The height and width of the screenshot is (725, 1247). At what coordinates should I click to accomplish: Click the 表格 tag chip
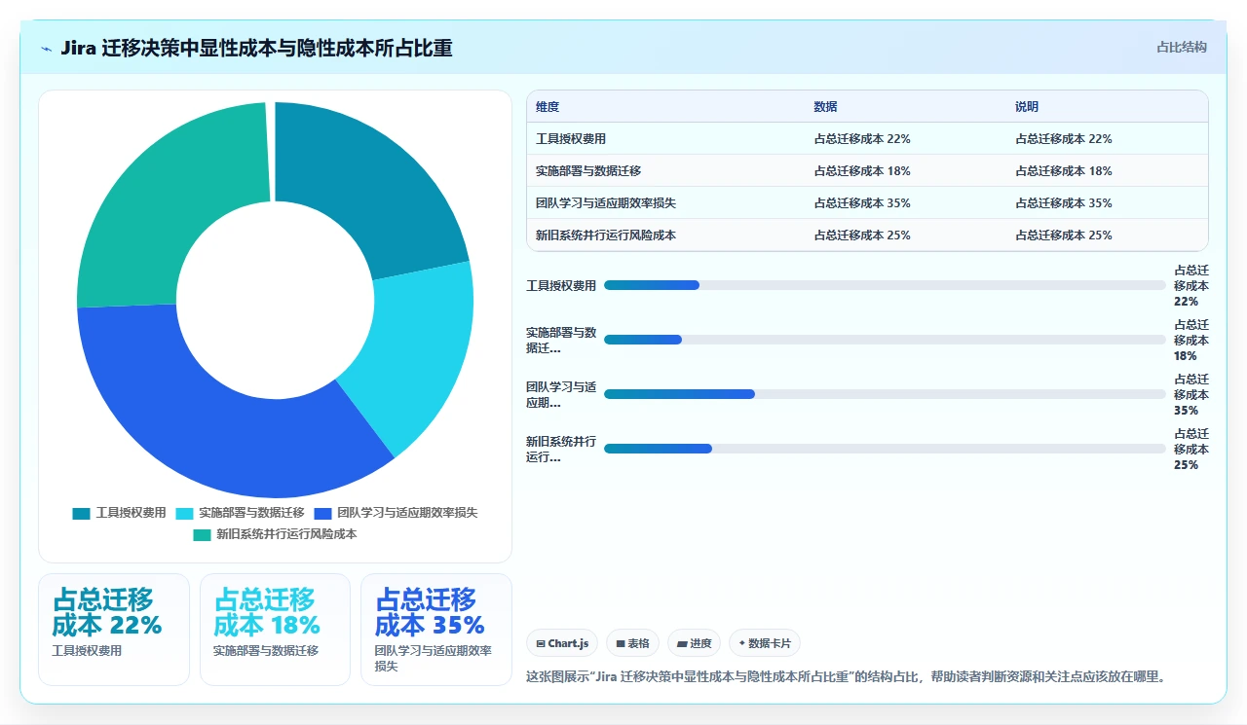pyautogui.click(x=632, y=643)
